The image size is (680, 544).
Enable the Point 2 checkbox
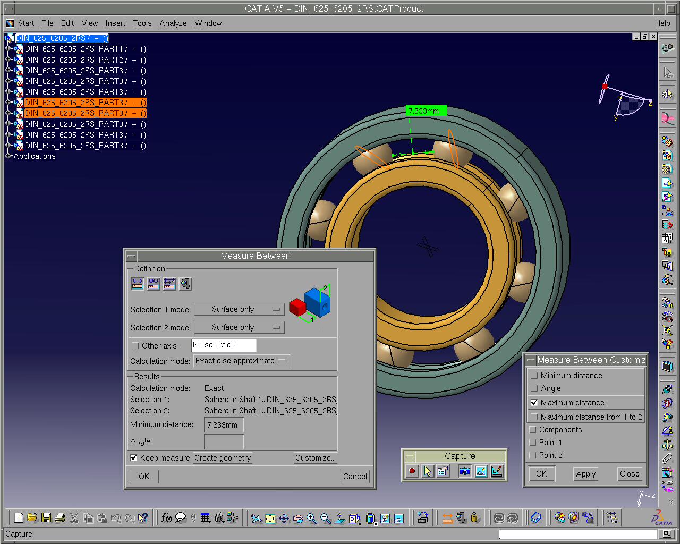[533, 455]
